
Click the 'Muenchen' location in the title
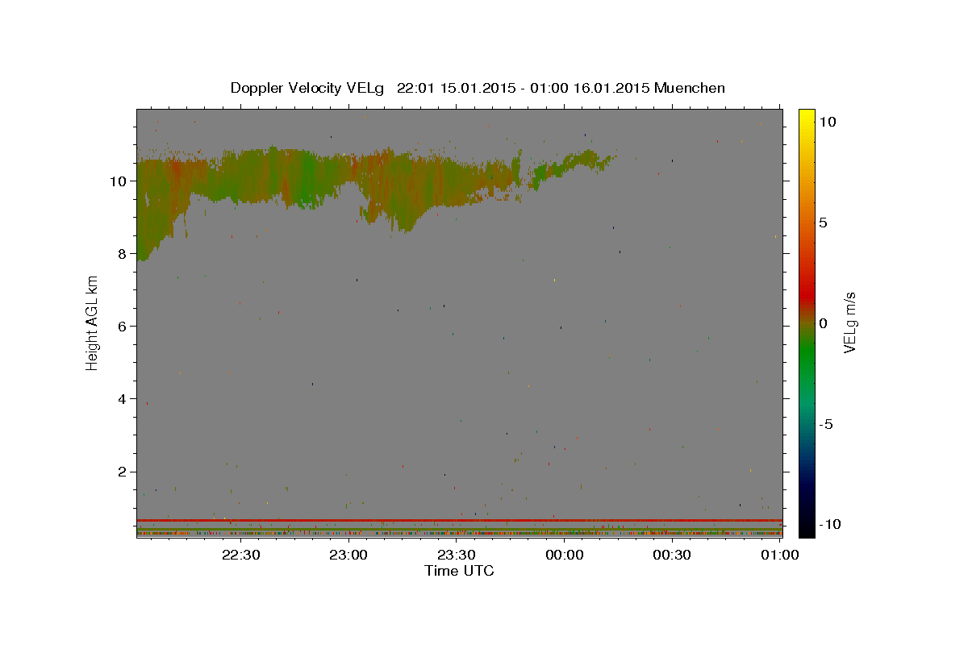tap(690, 88)
